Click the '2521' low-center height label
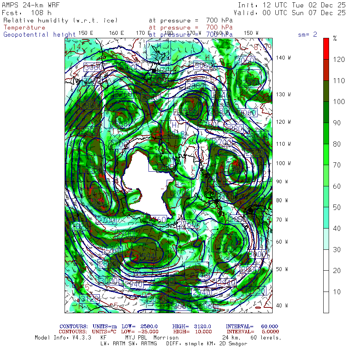Viewport: 348px width, 348px height. pos(96,201)
